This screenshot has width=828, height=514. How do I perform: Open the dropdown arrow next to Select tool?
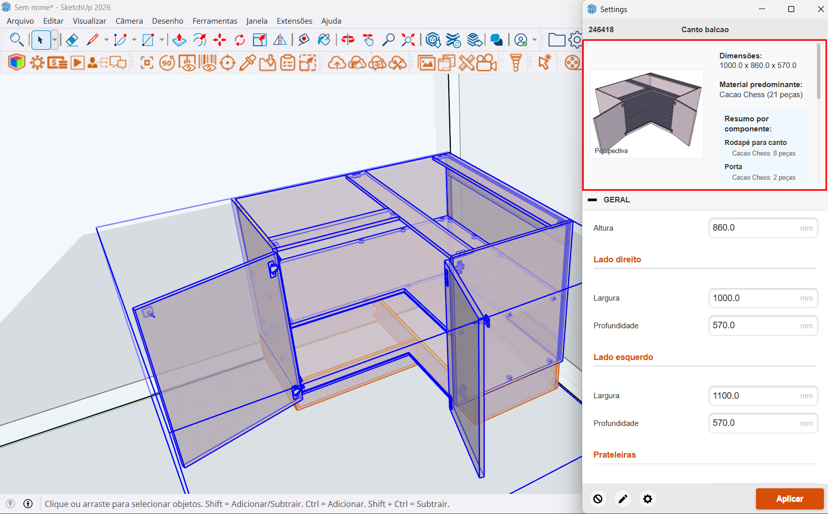coord(54,40)
